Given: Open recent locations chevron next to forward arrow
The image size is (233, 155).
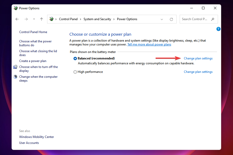Looking at the screenshot, I should pos(34,19).
